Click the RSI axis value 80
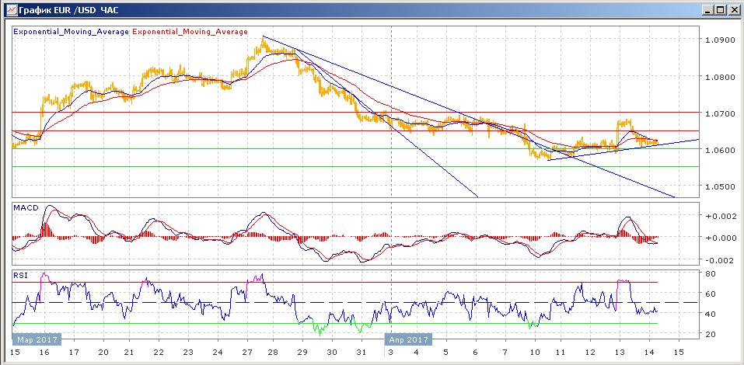Screen dimensions: 744x365 [x=710, y=273]
